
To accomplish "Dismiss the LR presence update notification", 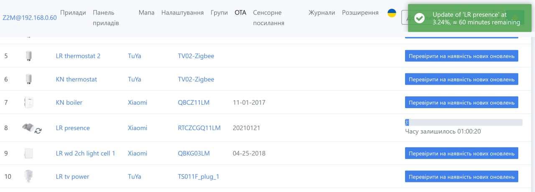I will point(470,18).
